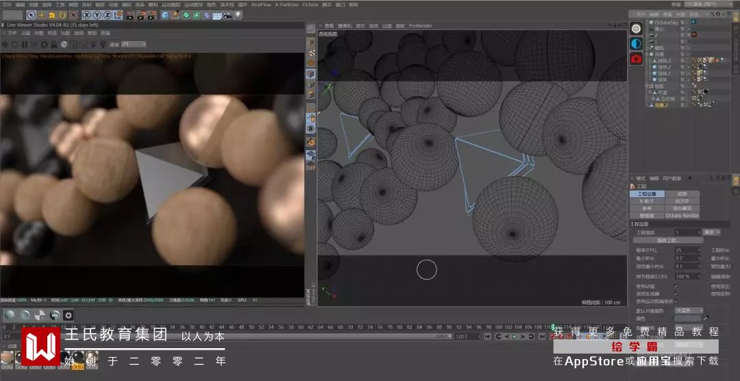Toggle the 使用动画 checkbox
740x381 pixels.
coord(676,286)
